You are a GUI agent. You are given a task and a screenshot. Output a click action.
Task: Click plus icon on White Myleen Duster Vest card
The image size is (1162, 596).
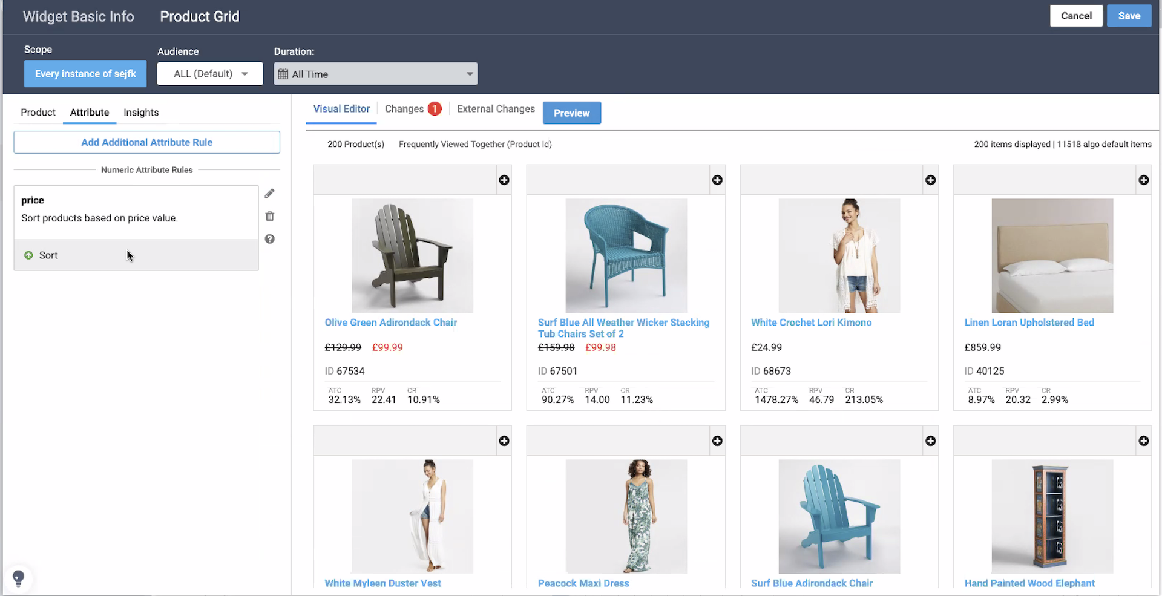504,441
